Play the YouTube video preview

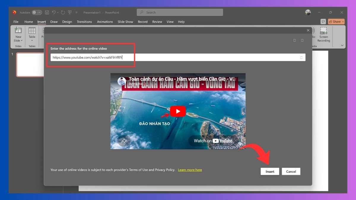pyautogui.click(x=178, y=111)
